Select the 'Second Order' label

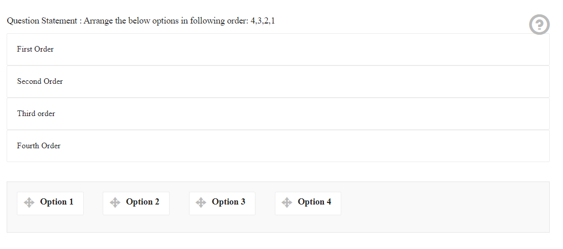(x=40, y=82)
